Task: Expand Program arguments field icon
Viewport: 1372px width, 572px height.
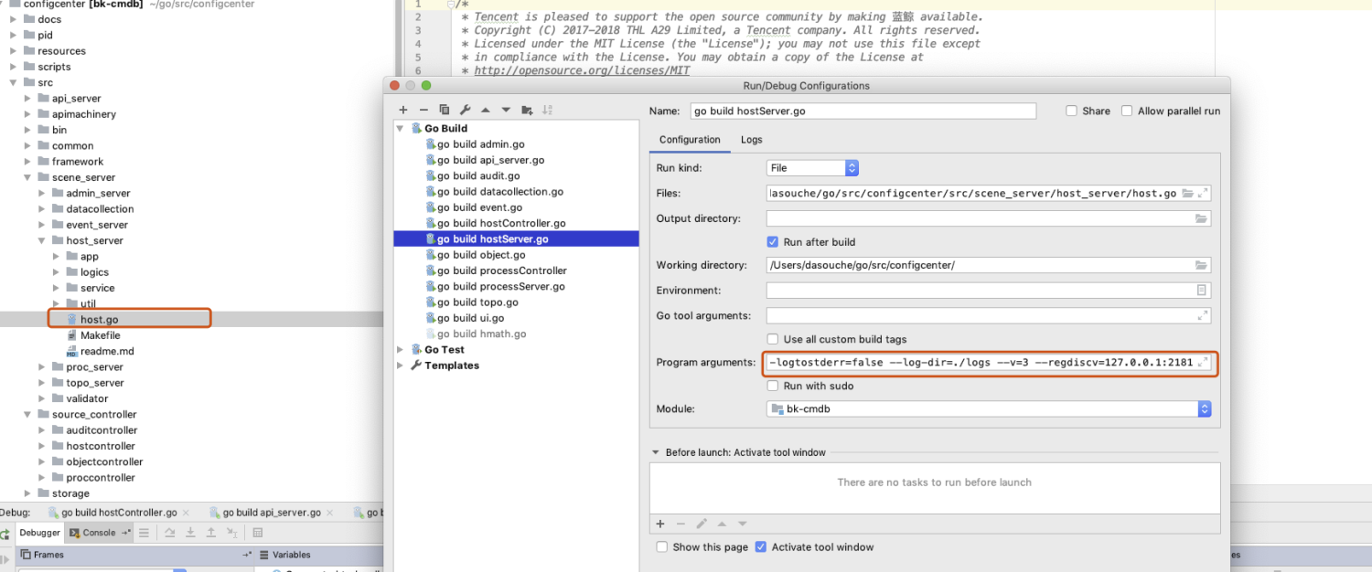Action: coord(1203,362)
